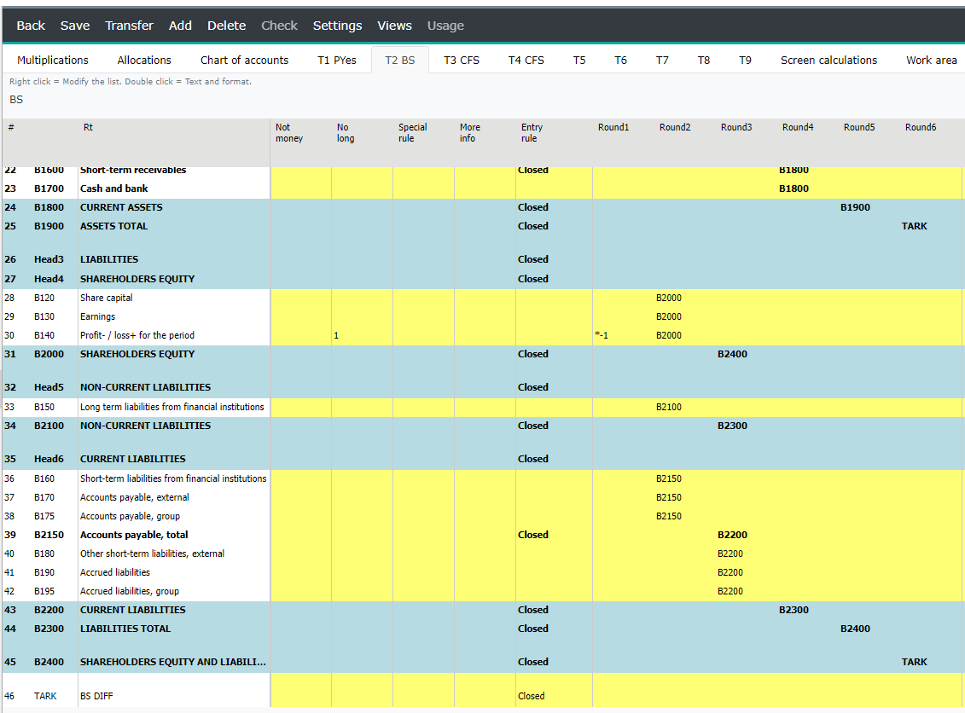This screenshot has width=965, height=713.
Task: Click B2400 in SHAREHOLDERS EQUITY row B2000
Action: click(732, 354)
